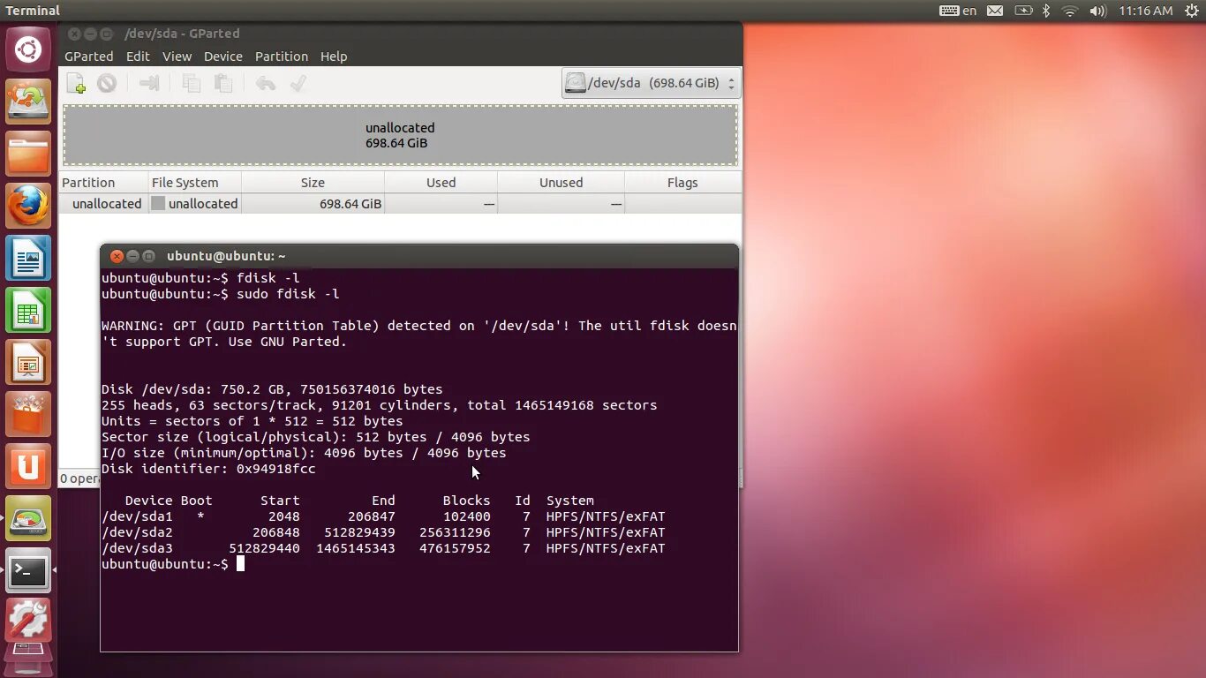
Task: Click the File System column header
Action: [194, 183]
